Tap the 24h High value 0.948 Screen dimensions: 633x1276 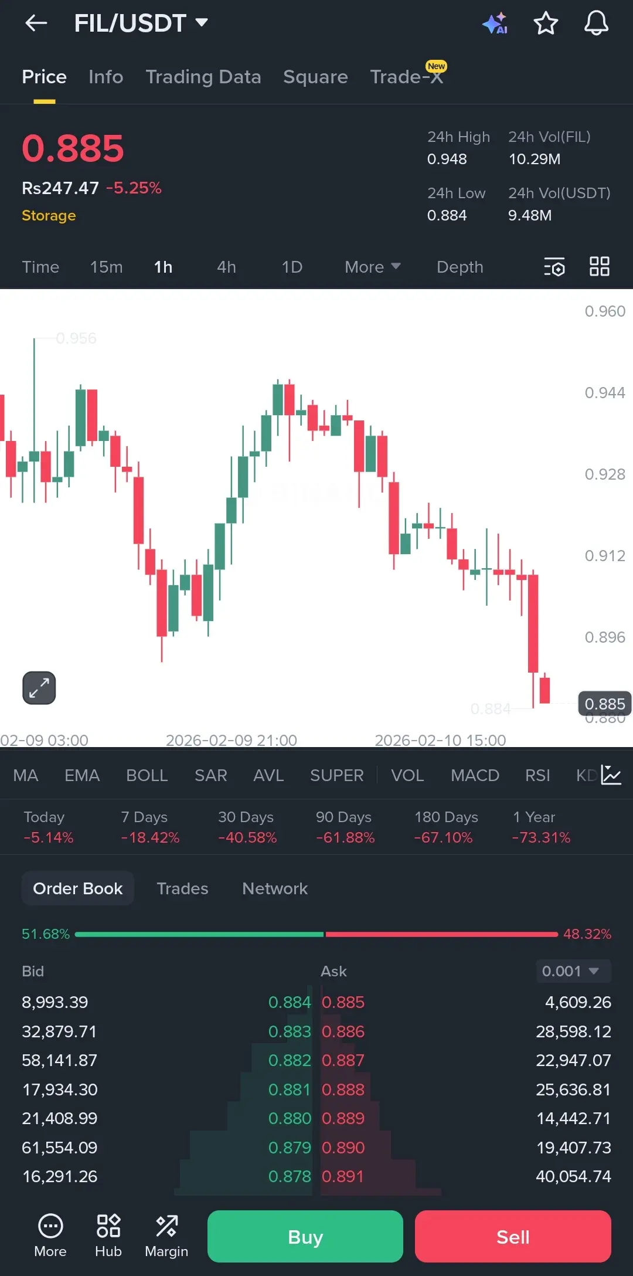447,159
